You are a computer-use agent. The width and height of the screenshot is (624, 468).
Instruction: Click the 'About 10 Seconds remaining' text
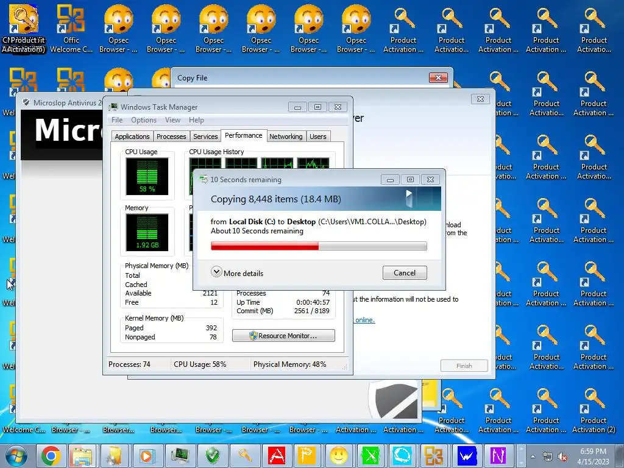[257, 231]
